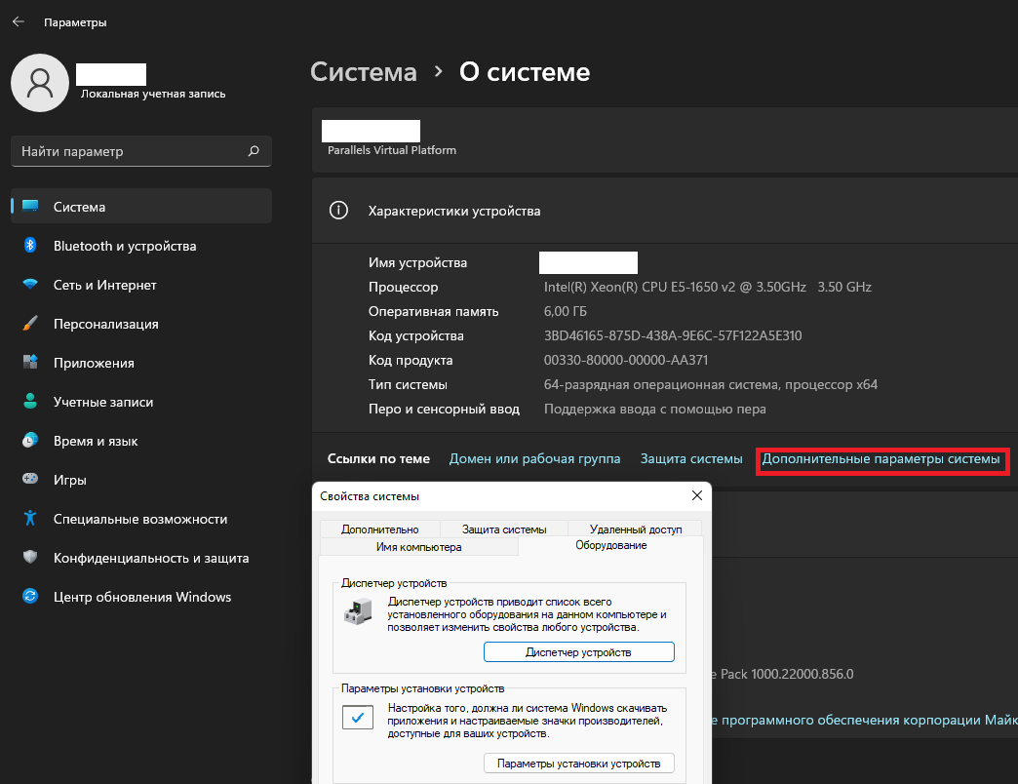This screenshot has width=1018, height=784.
Task: Switch to Защита системы tab
Action: (504, 529)
